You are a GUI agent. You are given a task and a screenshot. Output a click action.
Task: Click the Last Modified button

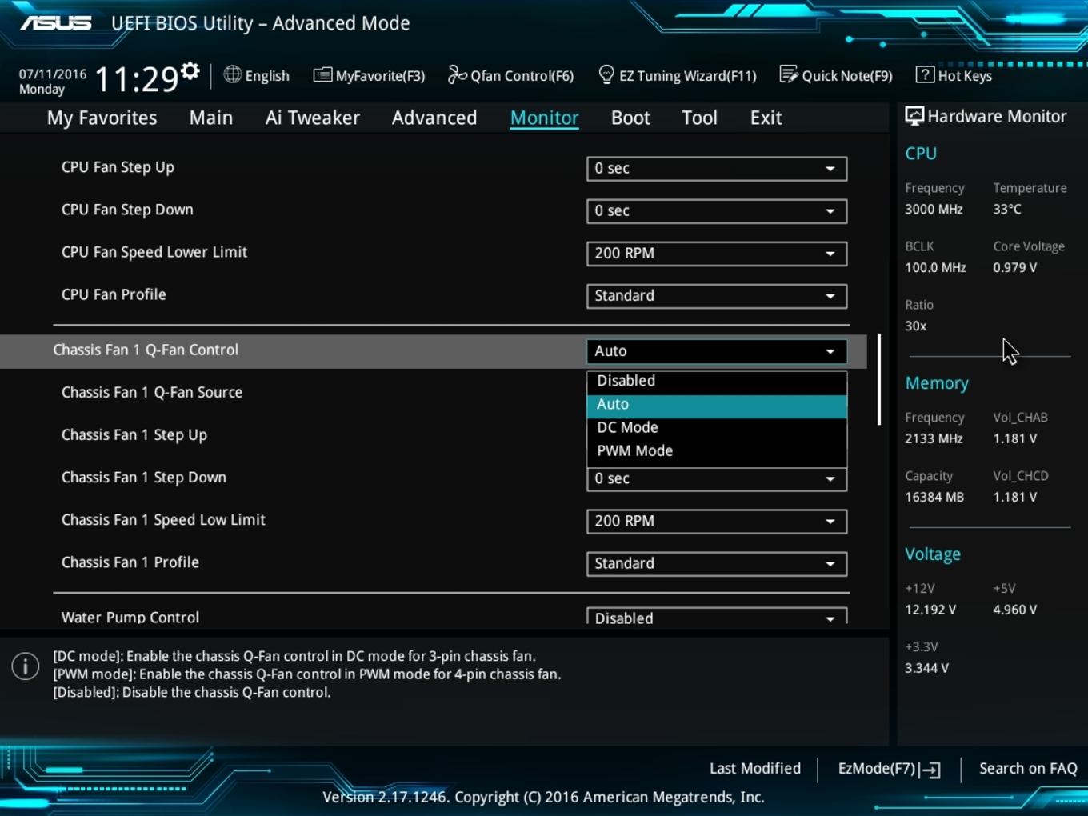pyautogui.click(x=754, y=769)
